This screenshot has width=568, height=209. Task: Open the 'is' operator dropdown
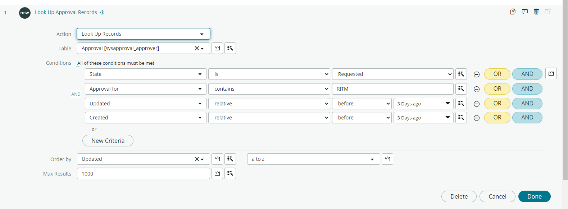click(x=269, y=74)
